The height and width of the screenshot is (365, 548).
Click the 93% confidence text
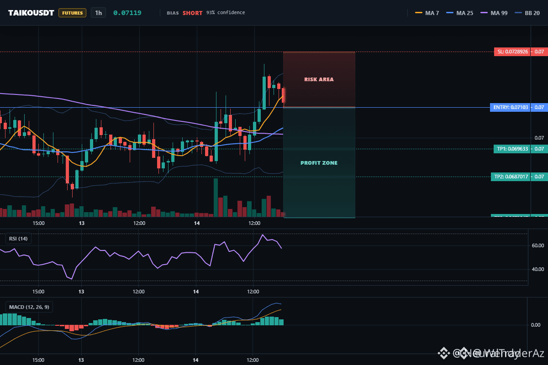[226, 13]
